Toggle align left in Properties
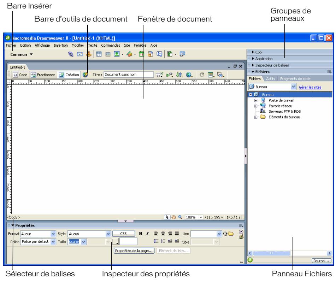 156,234
